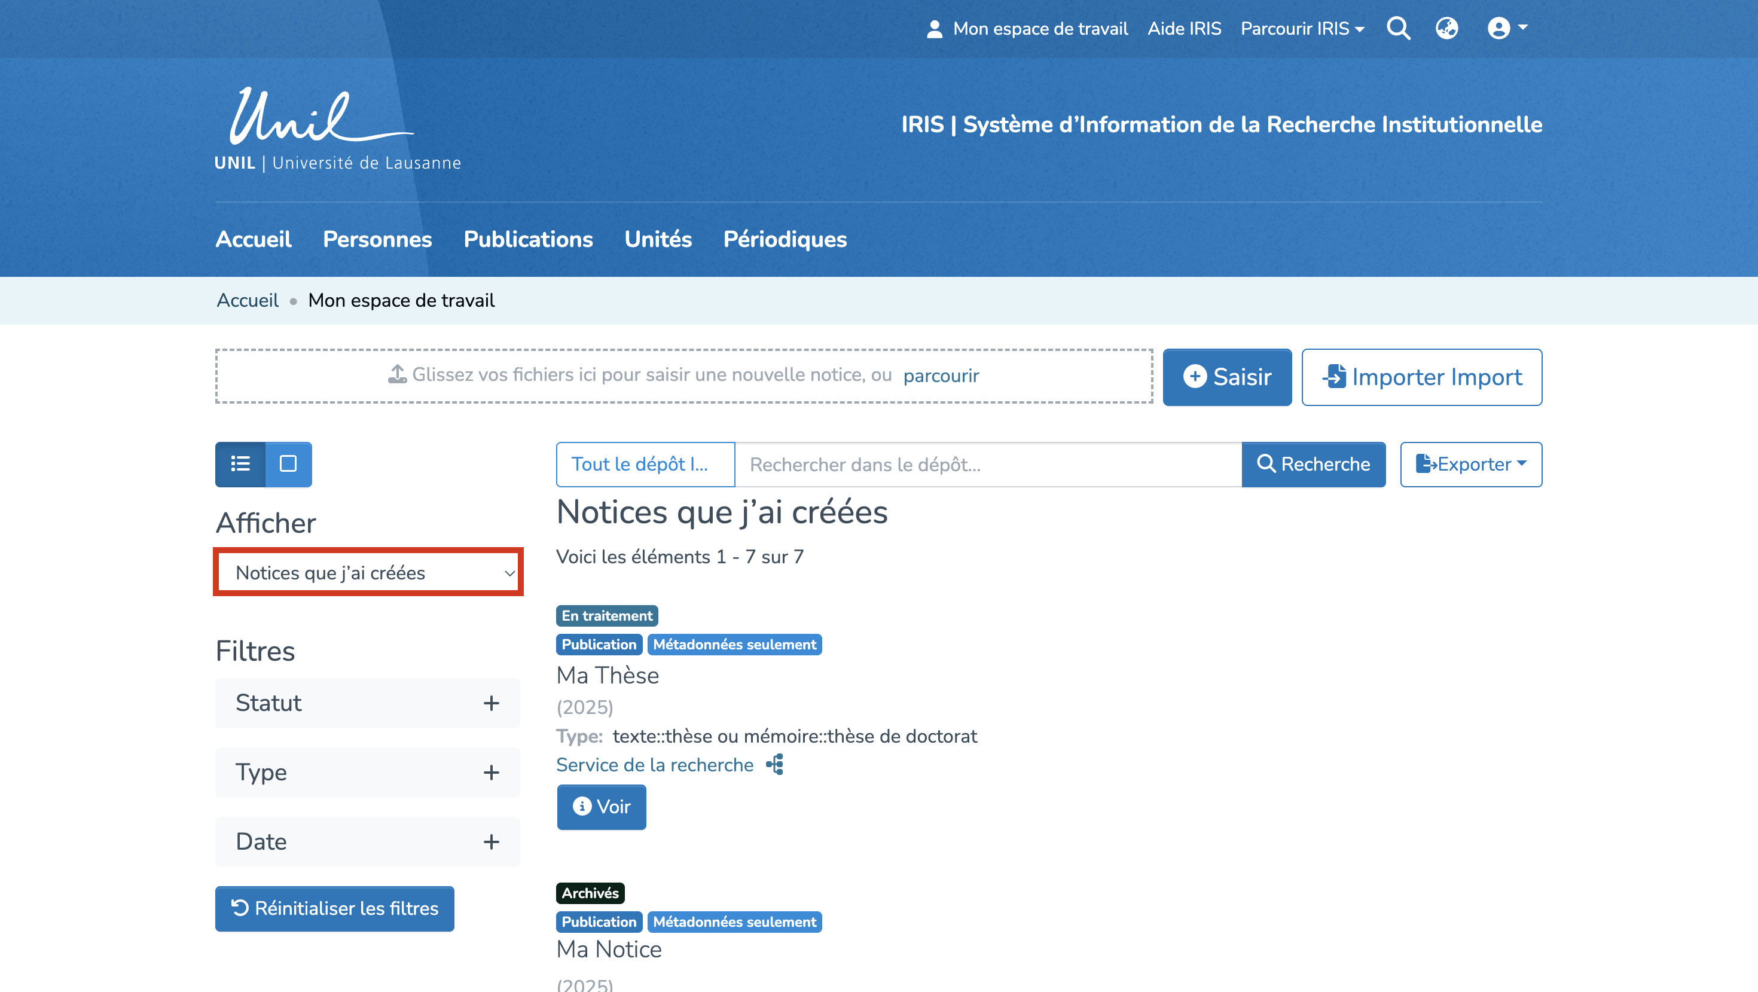This screenshot has width=1758, height=992.
Task: Open the Afficher 'Notices que j'ai créées' dropdown
Action: (x=368, y=572)
